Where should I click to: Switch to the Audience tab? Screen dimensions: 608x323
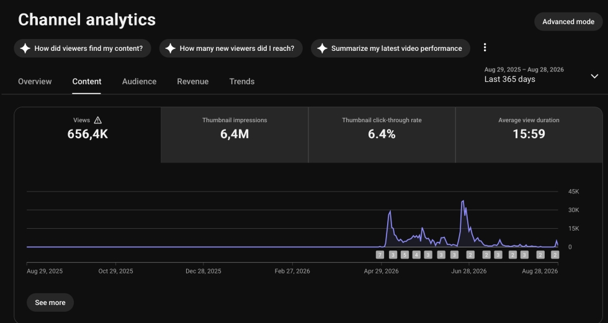coord(139,82)
